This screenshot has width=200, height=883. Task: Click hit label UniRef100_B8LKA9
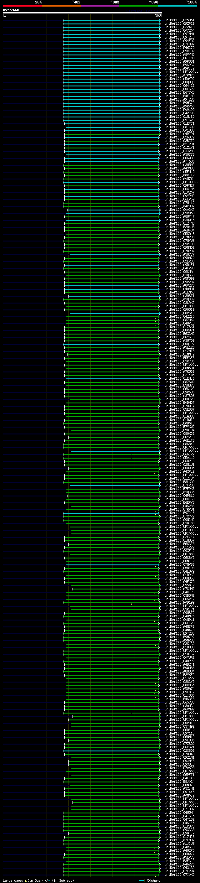179,482
